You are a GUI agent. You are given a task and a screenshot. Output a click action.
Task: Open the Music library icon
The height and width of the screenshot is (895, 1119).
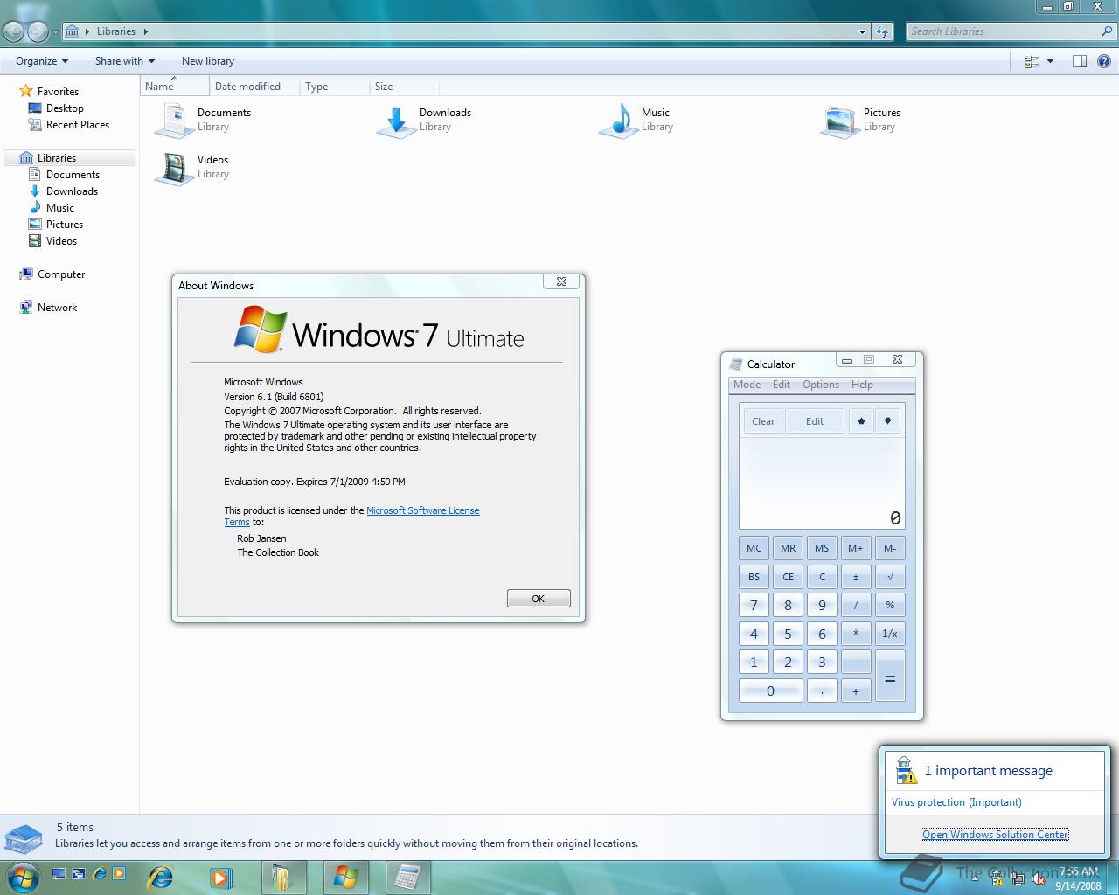[618, 120]
